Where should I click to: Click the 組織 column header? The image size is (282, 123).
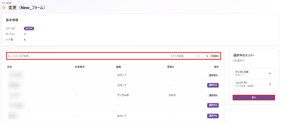118,67
